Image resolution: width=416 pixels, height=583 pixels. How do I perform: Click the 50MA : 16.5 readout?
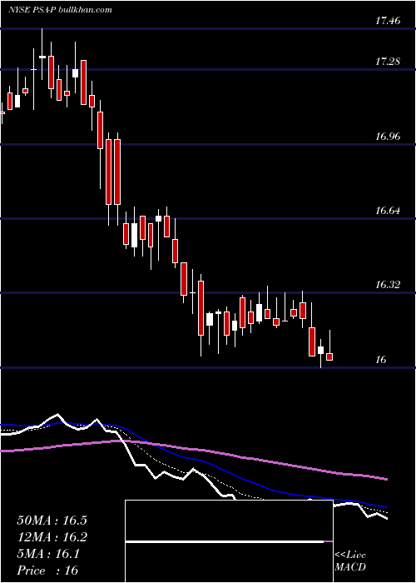[x=52, y=521]
